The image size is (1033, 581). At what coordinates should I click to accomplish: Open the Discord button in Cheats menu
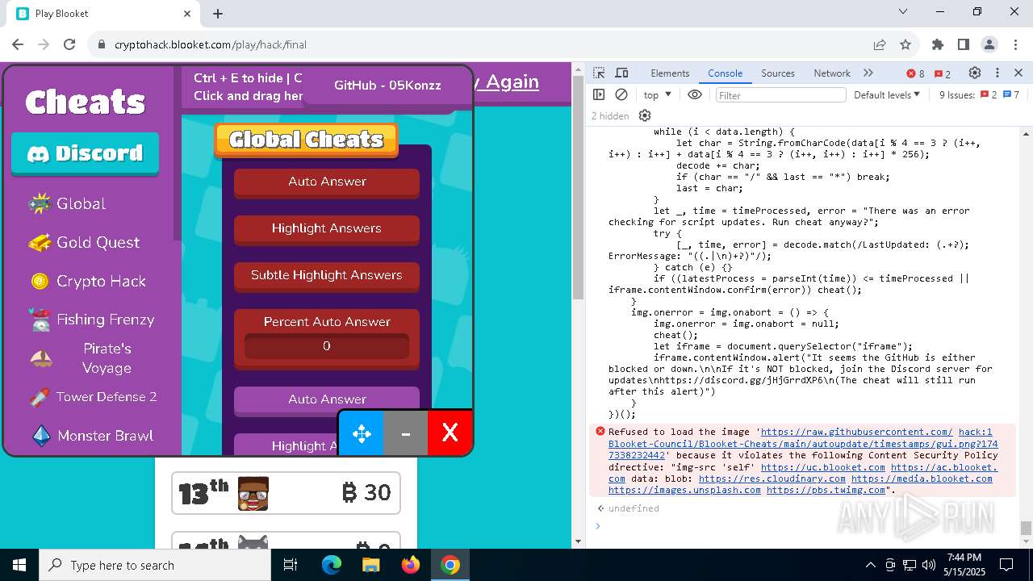(85, 153)
